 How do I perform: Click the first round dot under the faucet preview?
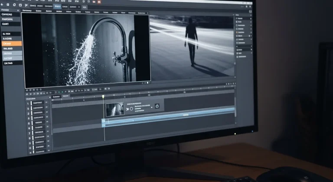(x=27, y=90)
